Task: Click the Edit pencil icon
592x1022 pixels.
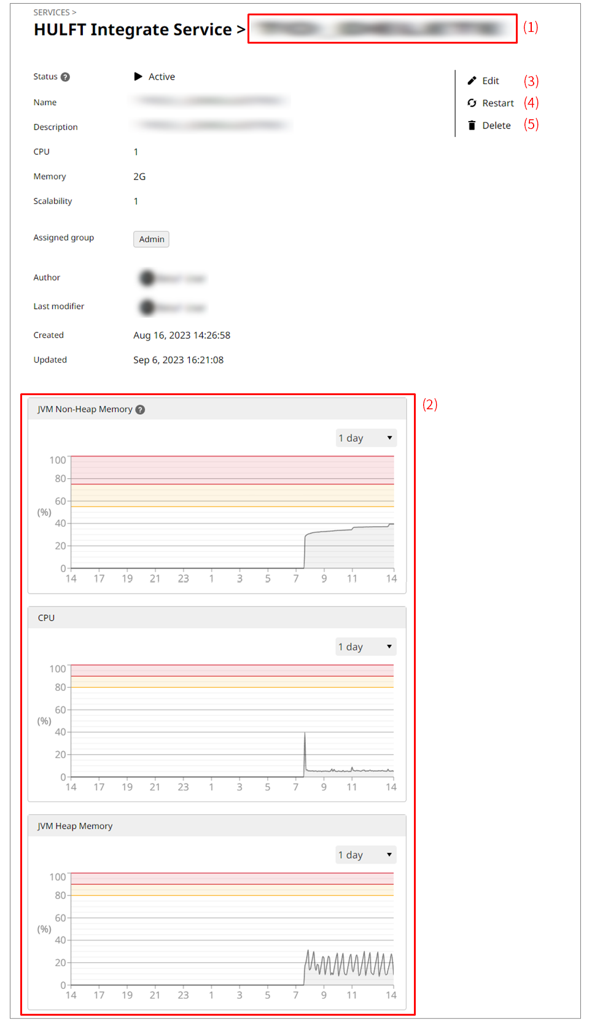Action: (472, 81)
